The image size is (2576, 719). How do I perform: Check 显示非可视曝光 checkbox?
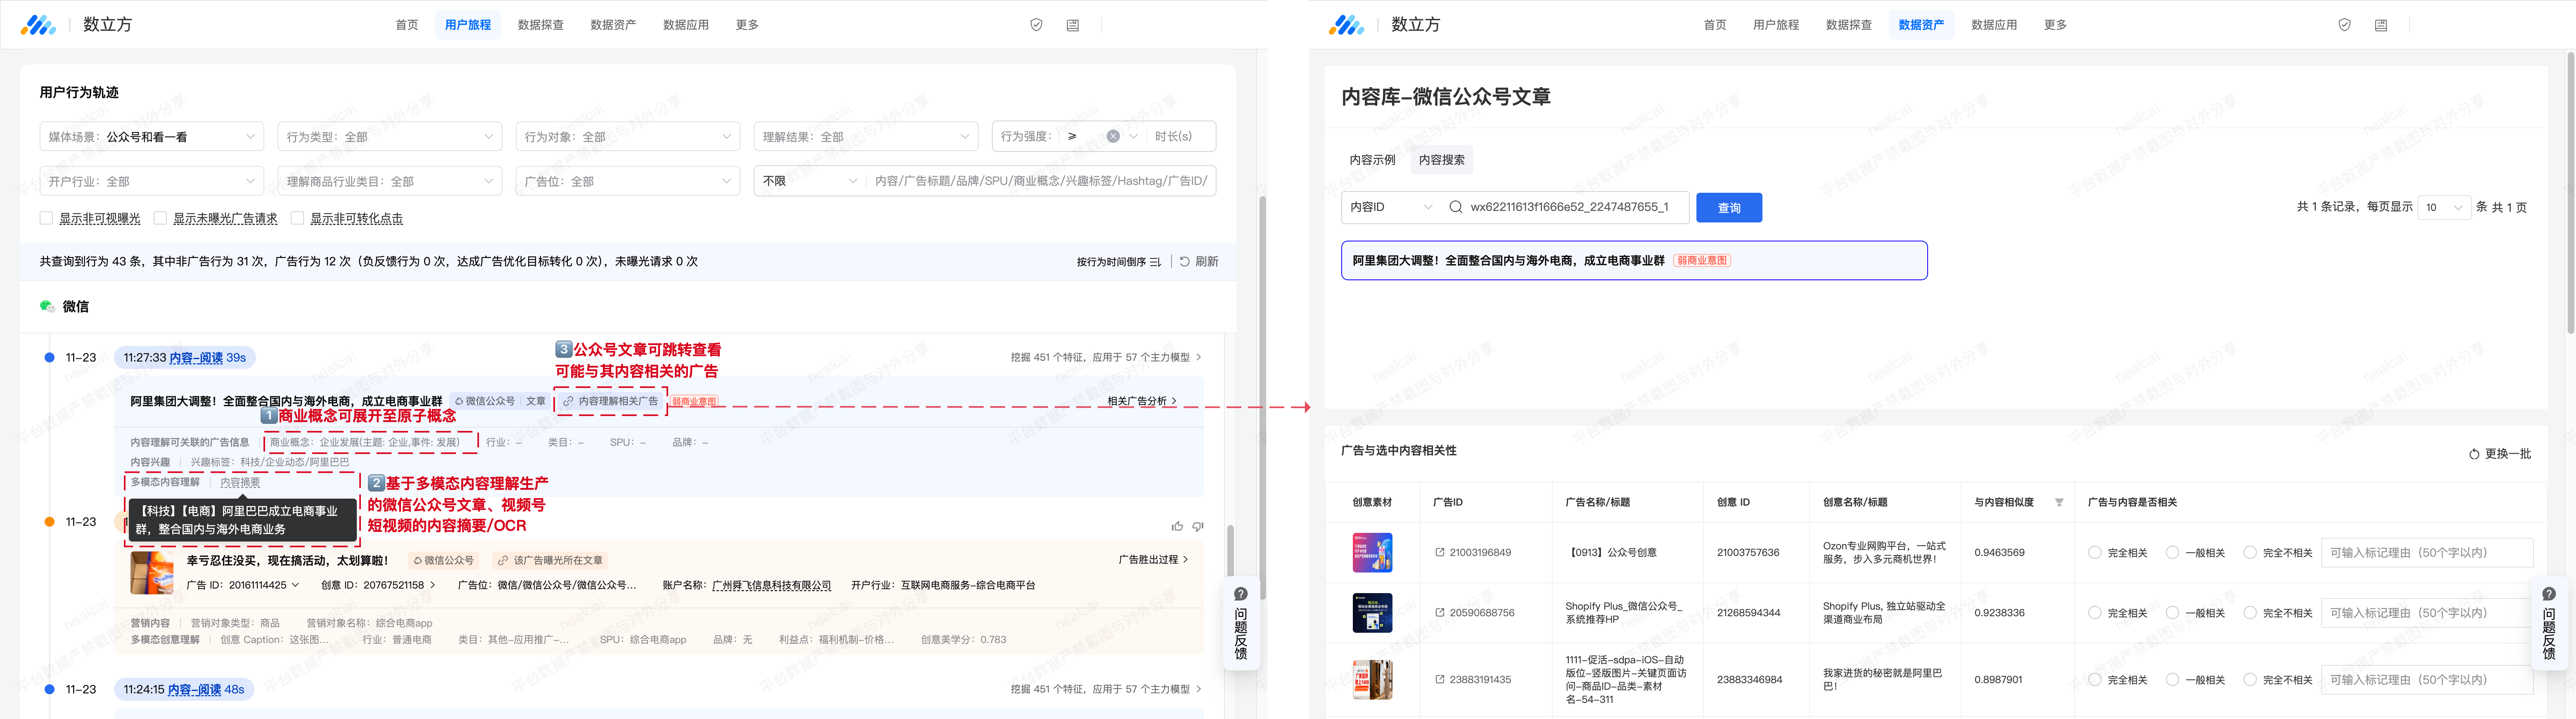click(46, 218)
